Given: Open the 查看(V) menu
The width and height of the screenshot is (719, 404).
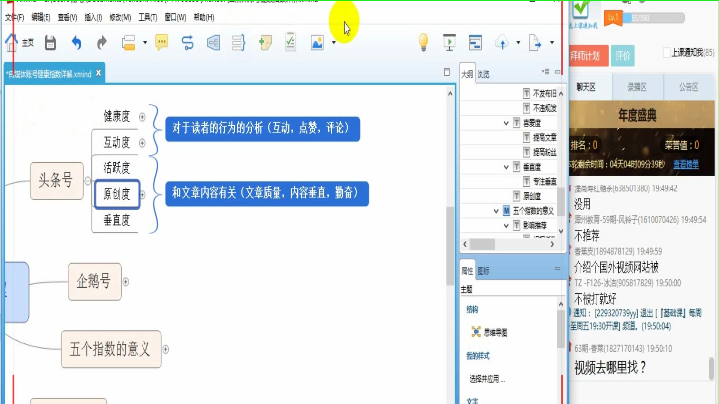Looking at the screenshot, I should tap(67, 17).
